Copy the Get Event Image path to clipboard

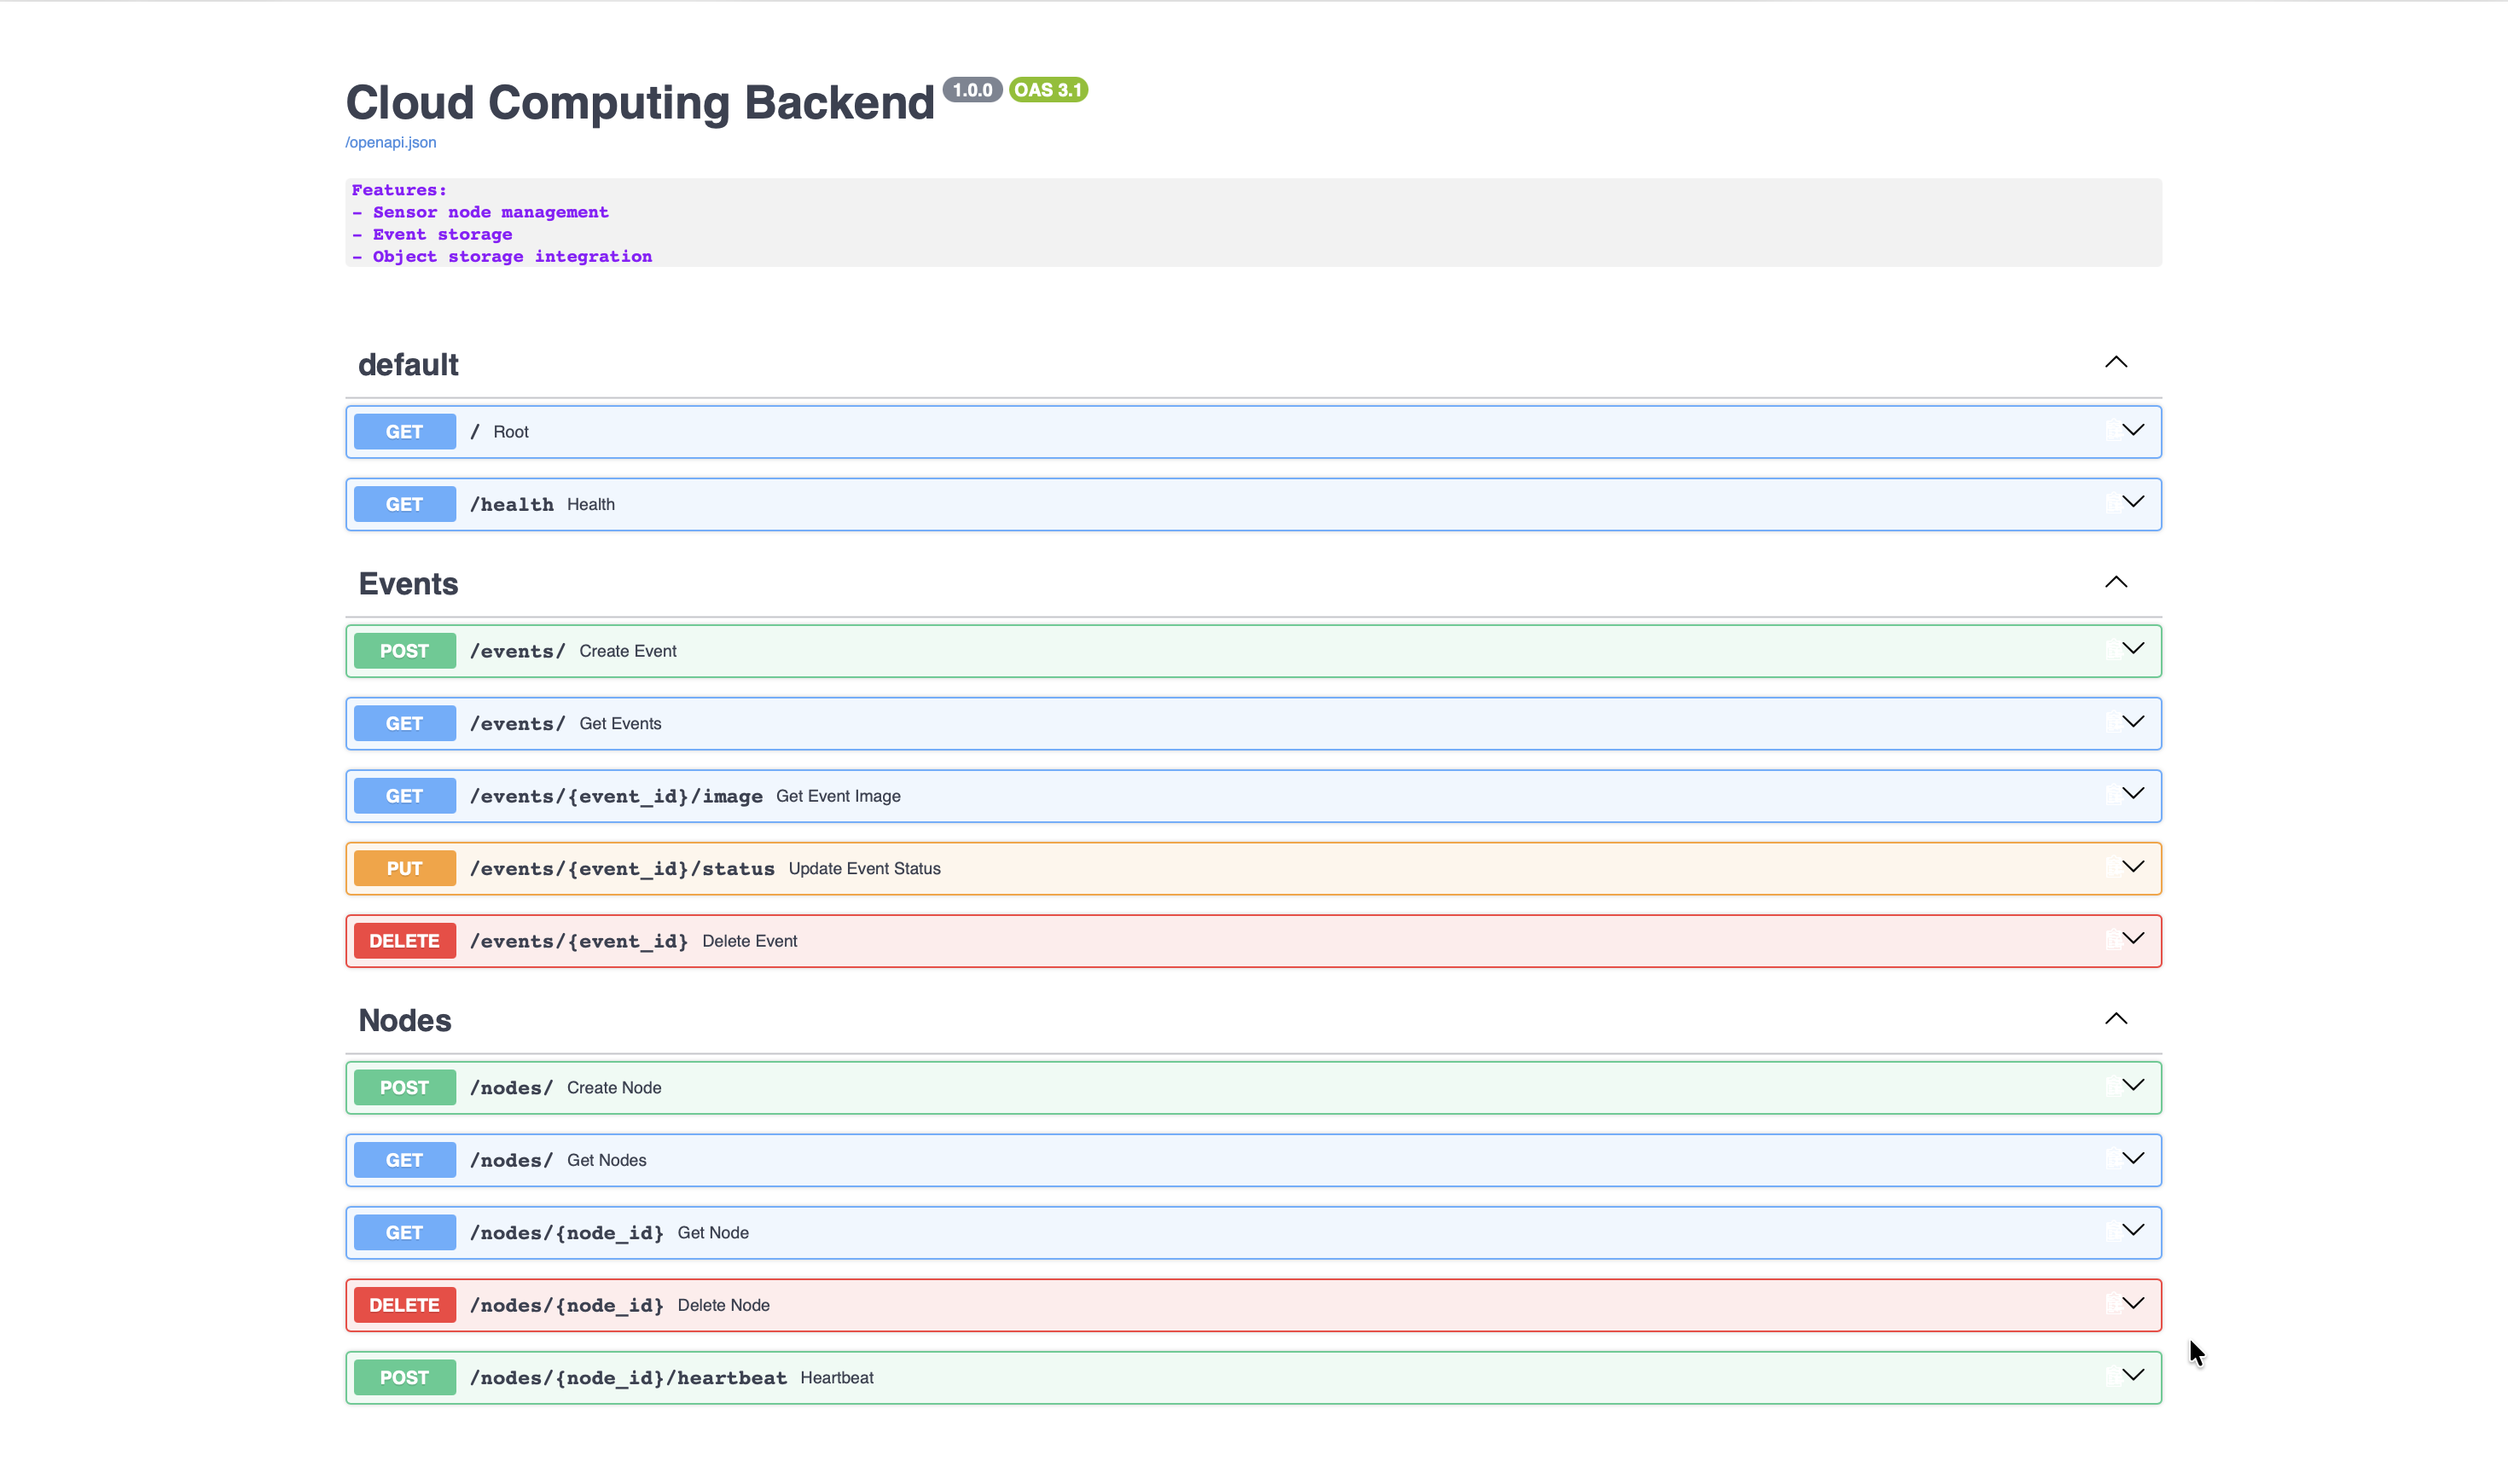(2113, 796)
